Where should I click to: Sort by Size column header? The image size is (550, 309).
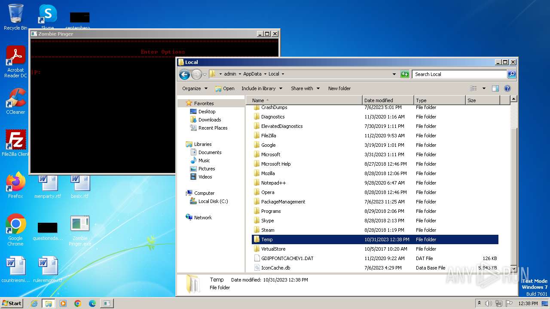click(483, 100)
